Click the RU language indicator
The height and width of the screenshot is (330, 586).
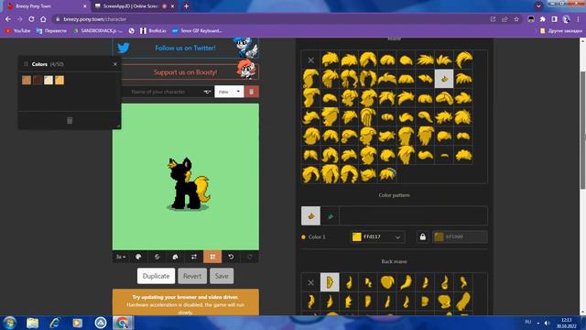pyautogui.click(x=528, y=322)
